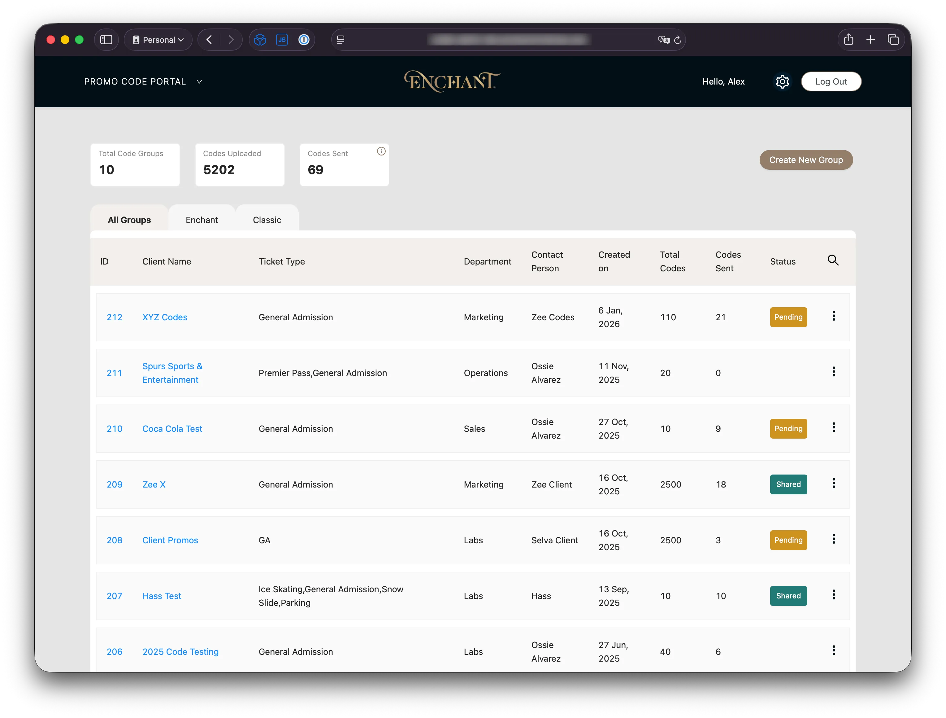Open the JS extension icon

(282, 40)
